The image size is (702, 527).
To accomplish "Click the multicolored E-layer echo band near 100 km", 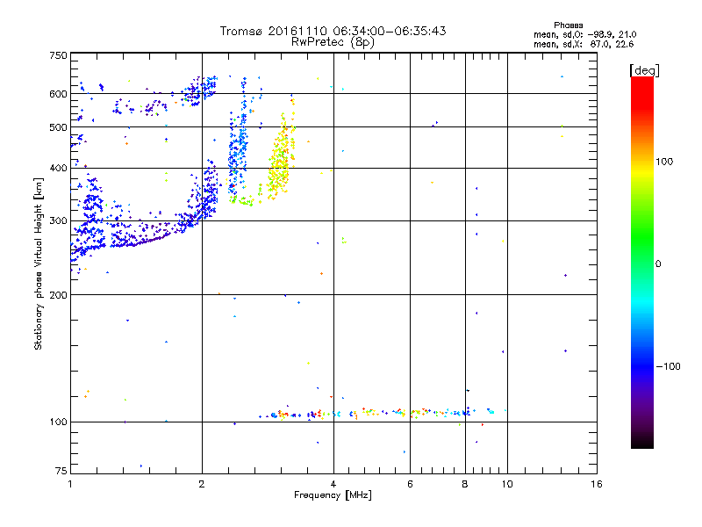I will (381, 413).
